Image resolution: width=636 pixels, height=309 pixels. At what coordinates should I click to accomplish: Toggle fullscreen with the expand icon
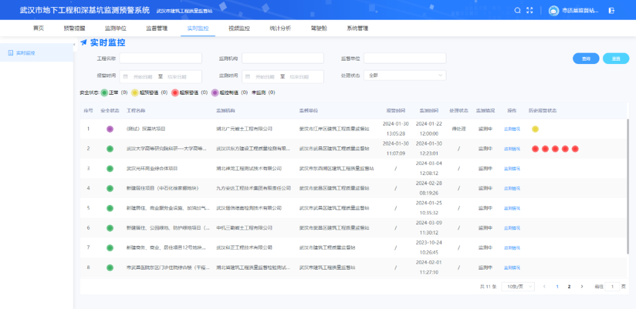530,10
